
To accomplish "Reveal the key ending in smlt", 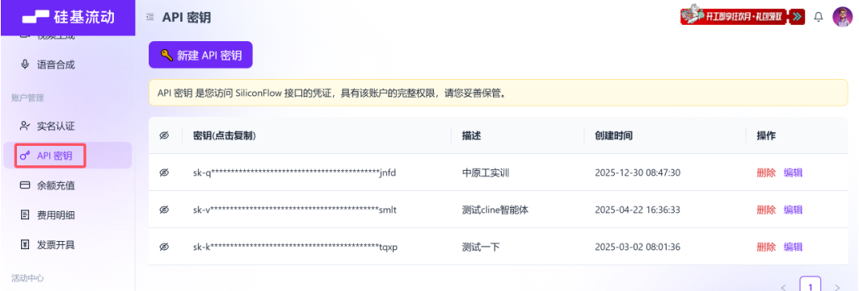I will (164, 210).
